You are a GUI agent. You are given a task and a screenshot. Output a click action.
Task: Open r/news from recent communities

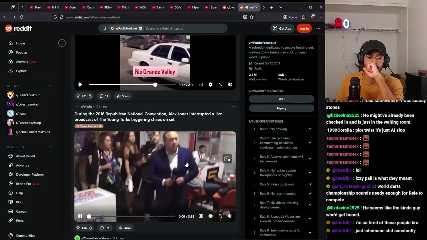tap(21, 113)
